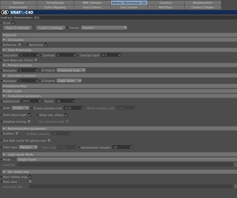Click the Load Gi Settings button
This screenshot has height=198, width=237.
click(51, 28)
